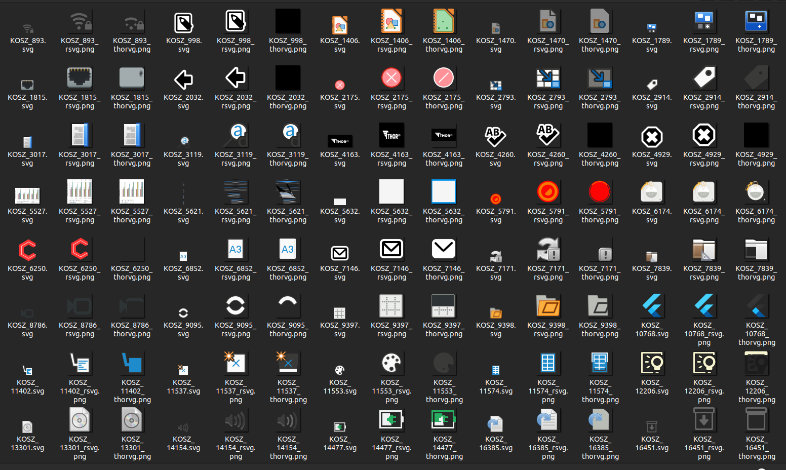Select the KOSZ_16451_thorvg.png empty box file
Viewport: 786px width, 470px height.
point(756,420)
